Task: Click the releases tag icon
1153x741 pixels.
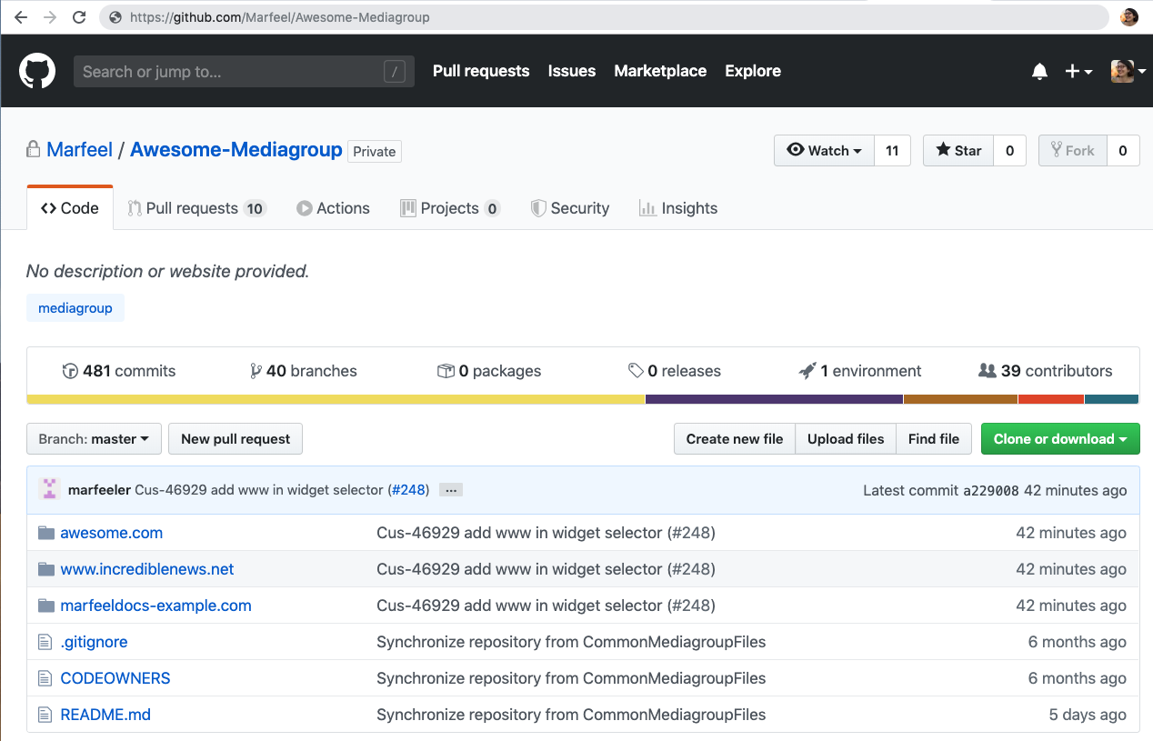Action: pyautogui.click(x=636, y=371)
